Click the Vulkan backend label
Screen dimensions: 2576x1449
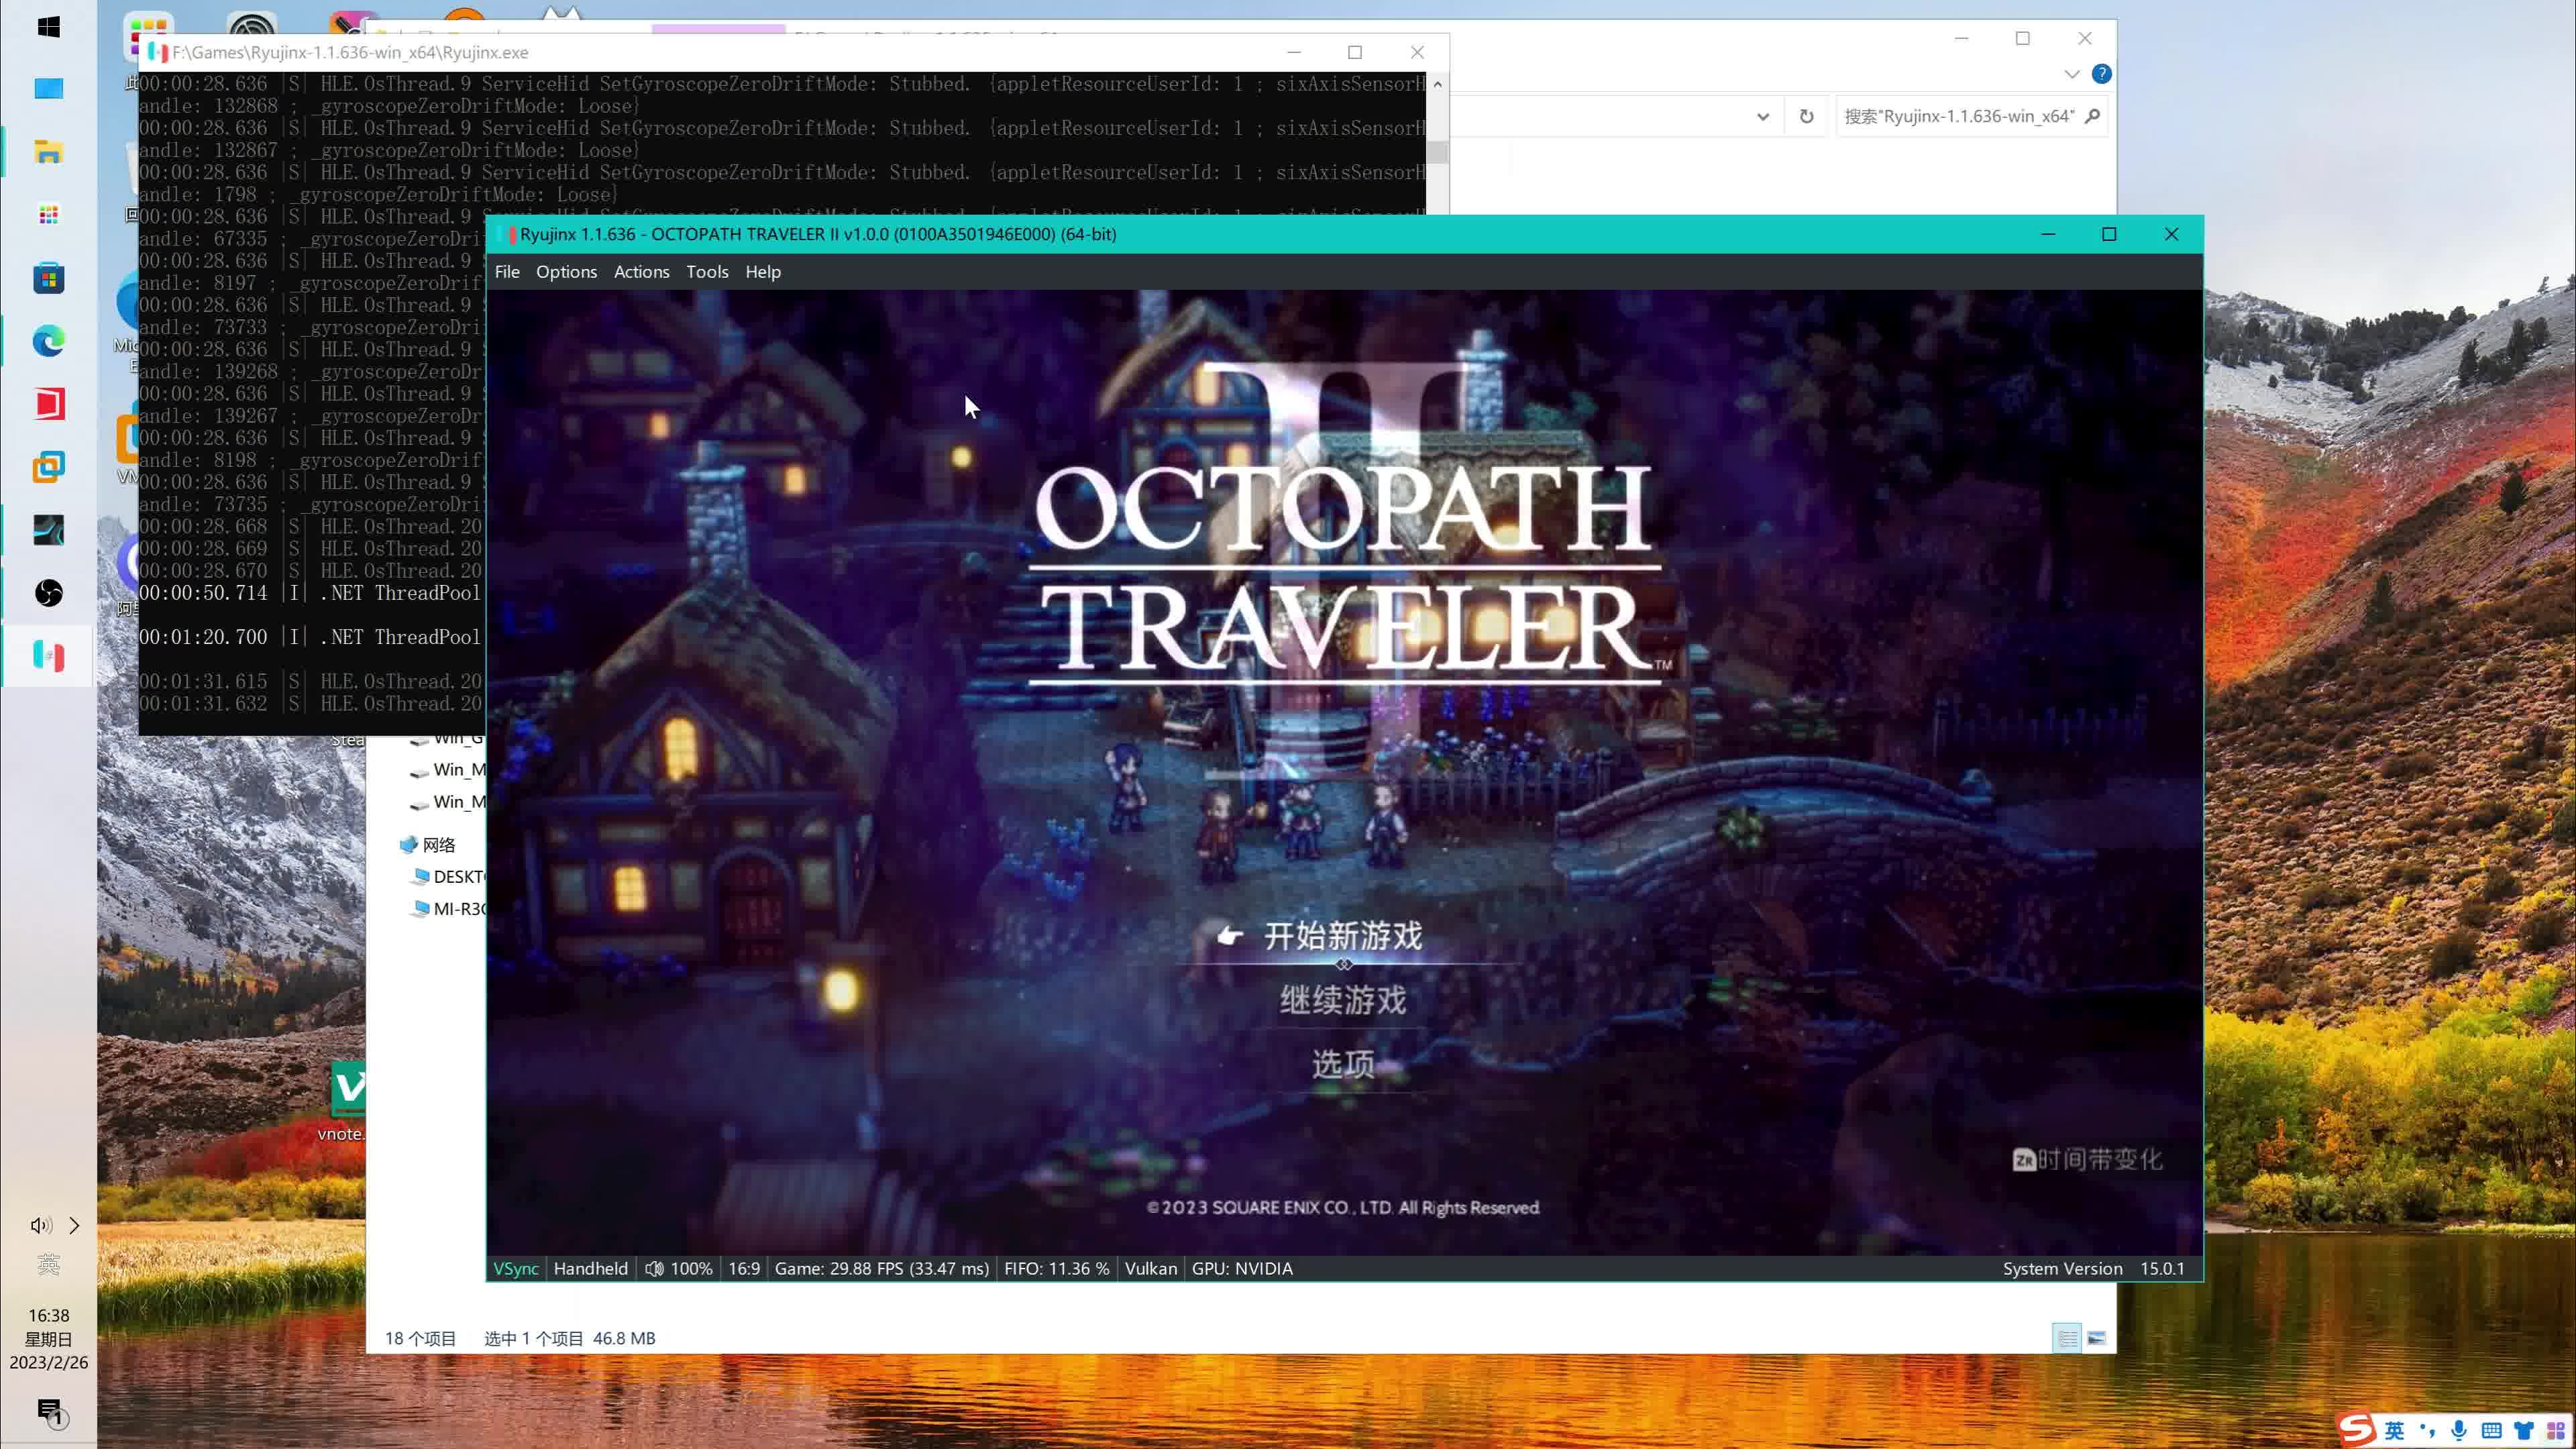click(1151, 1268)
